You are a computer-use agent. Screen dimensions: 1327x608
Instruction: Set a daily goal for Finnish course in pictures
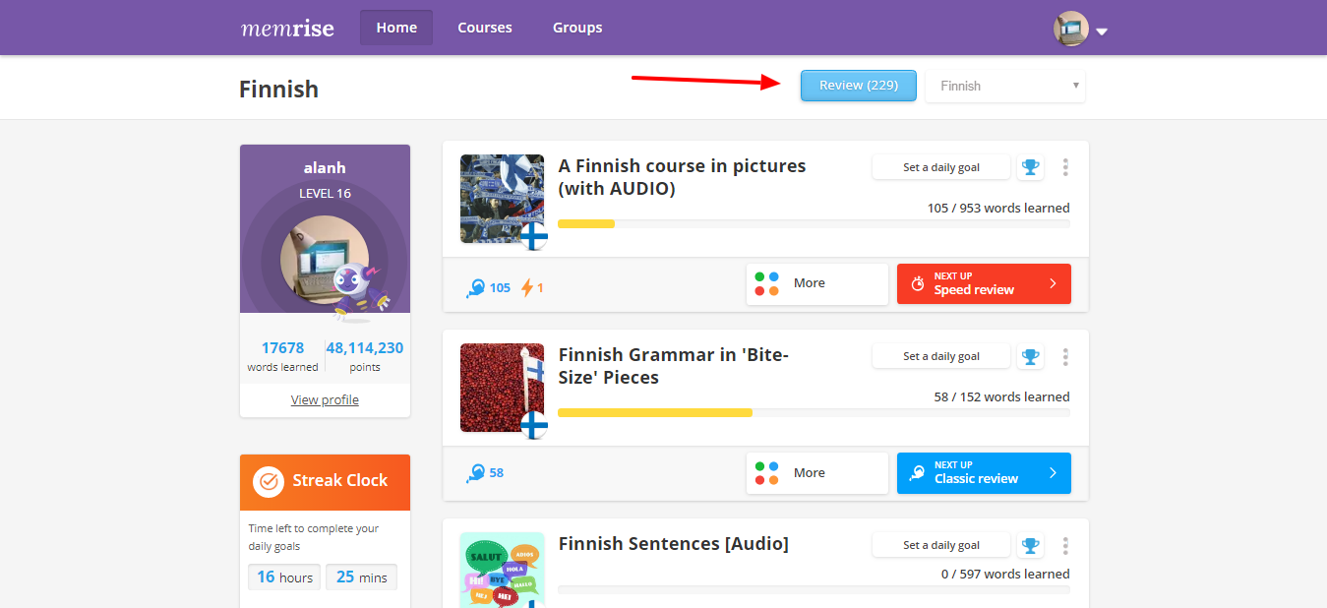click(941, 167)
